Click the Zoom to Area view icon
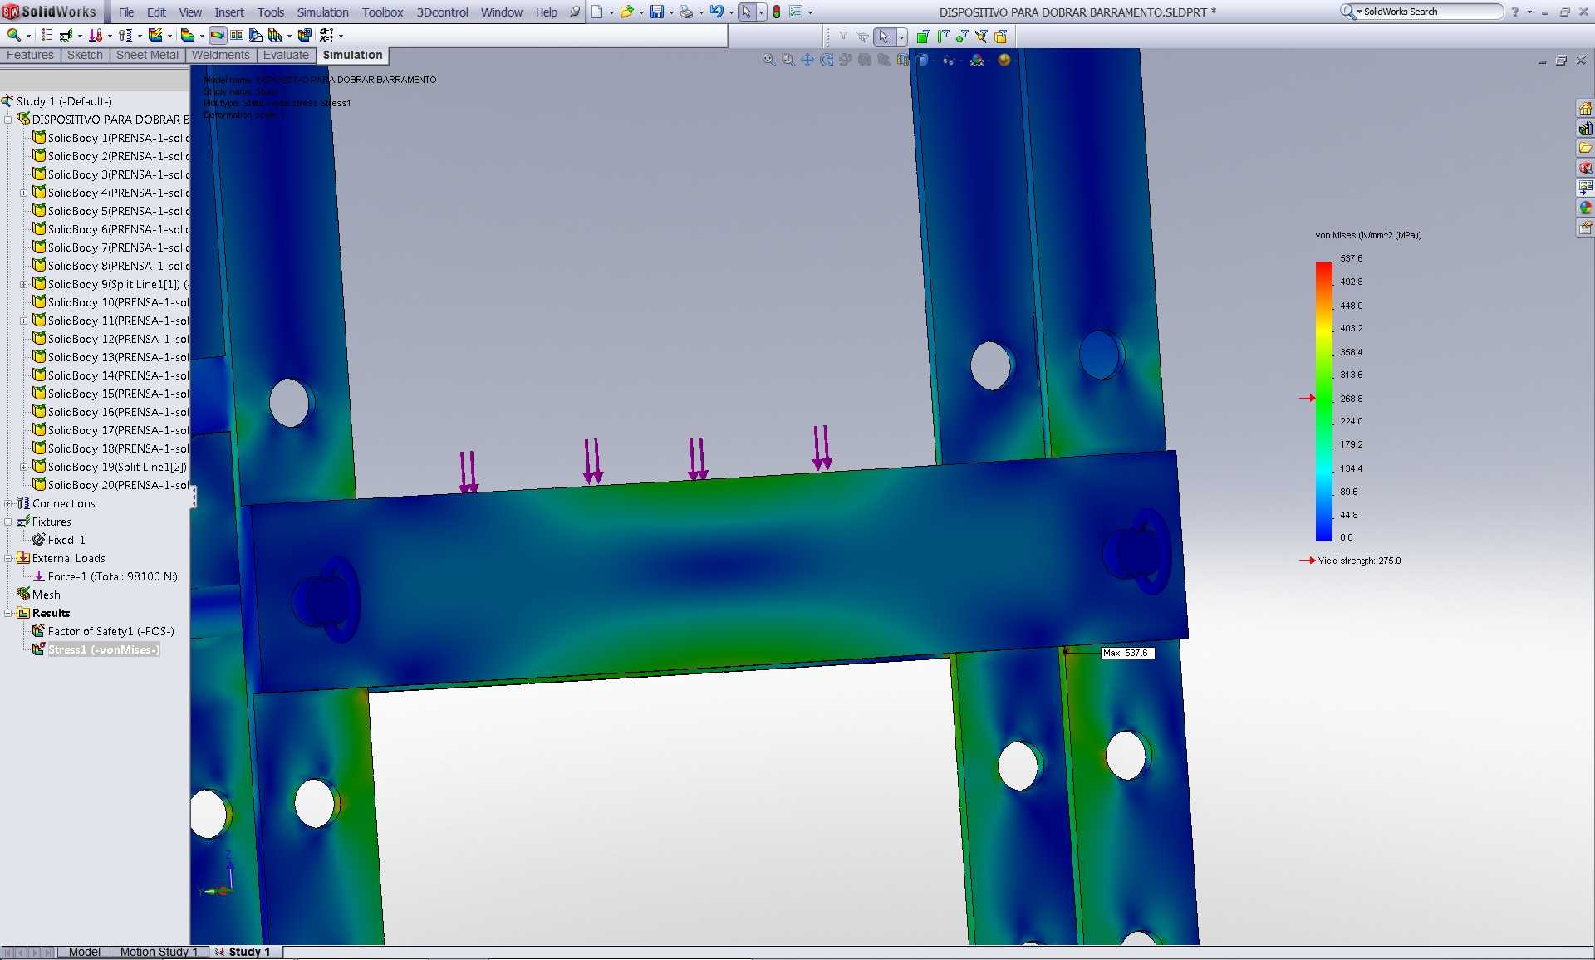The height and width of the screenshot is (960, 1595). click(788, 60)
